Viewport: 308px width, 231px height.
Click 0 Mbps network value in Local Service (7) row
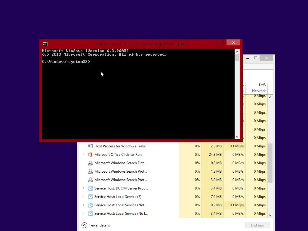click(260, 197)
